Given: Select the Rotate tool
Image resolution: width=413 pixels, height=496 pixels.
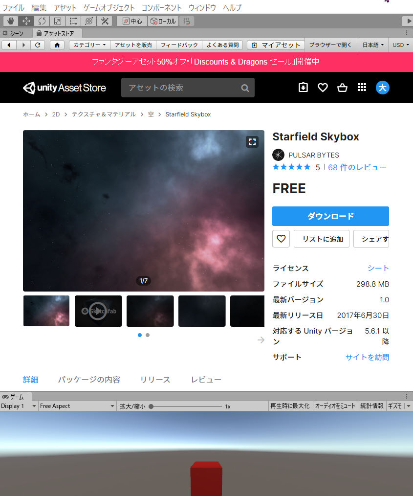Looking at the screenshot, I should (42, 21).
